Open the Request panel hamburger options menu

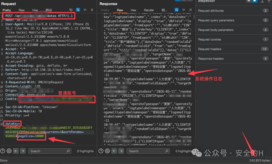coord(92,10)
